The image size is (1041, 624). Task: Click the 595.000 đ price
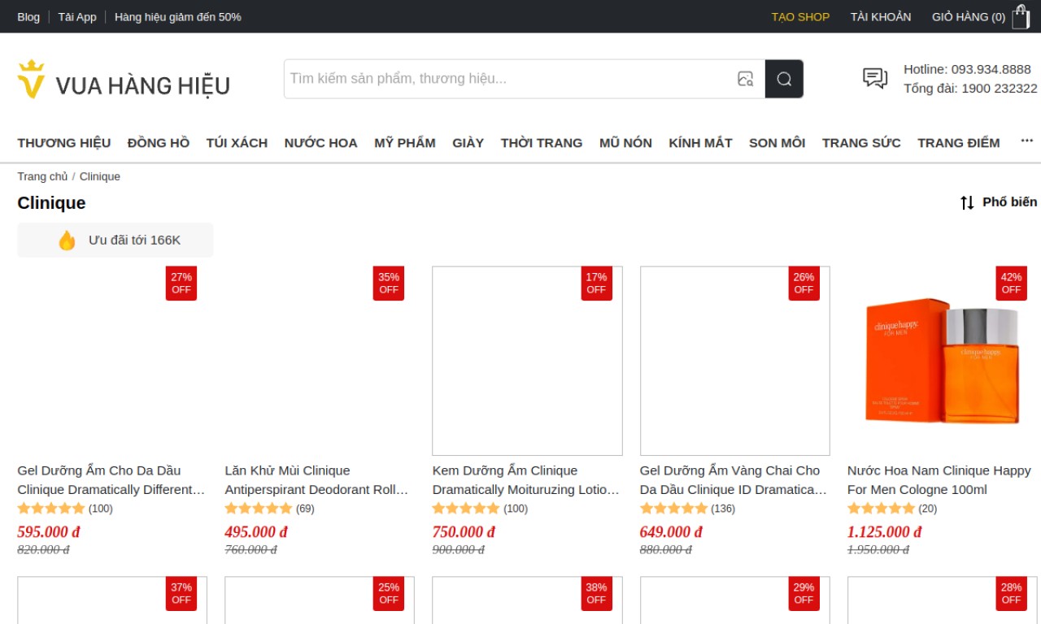coord(49,532)
